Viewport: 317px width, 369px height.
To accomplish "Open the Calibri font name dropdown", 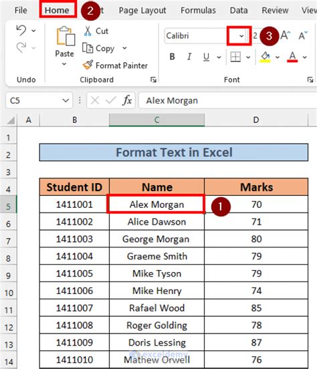I will pyautogui.click(x=241, y=36).
